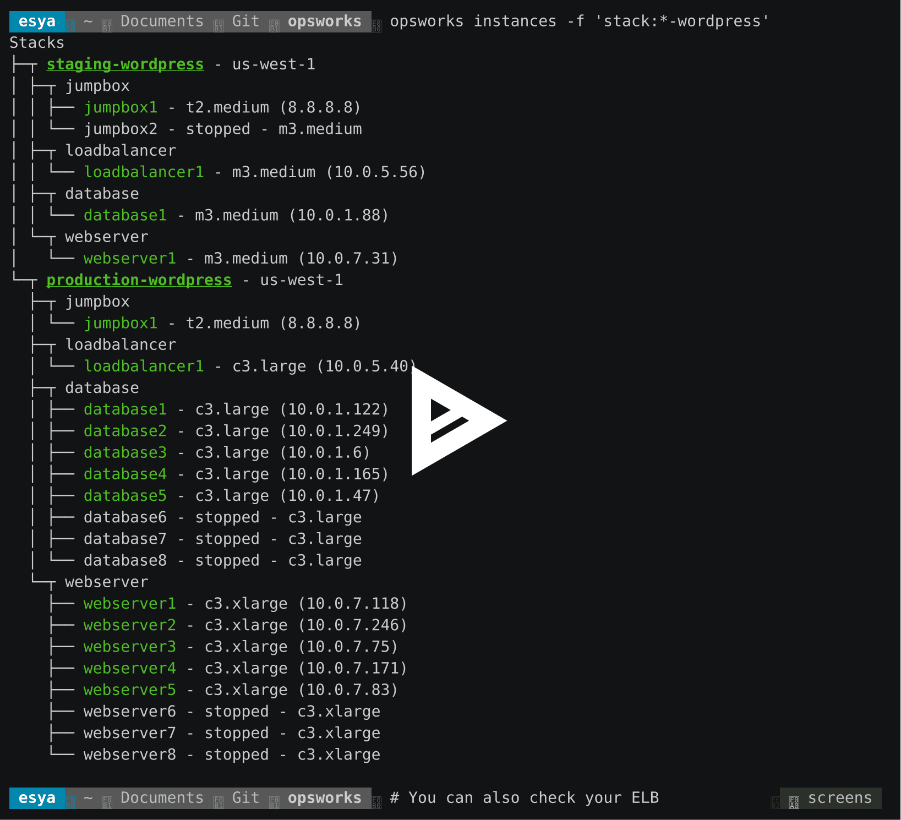Viewport: 901px width, 820px height.
Task: Select webserver4 with IP 10.0.7.171
Action: [x=245, y=668]
